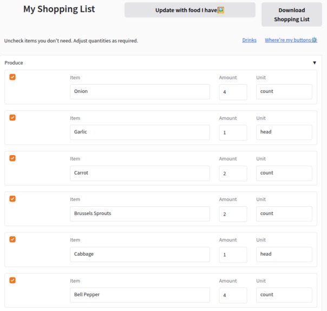Download the shopping list

(x=292, y=15)
